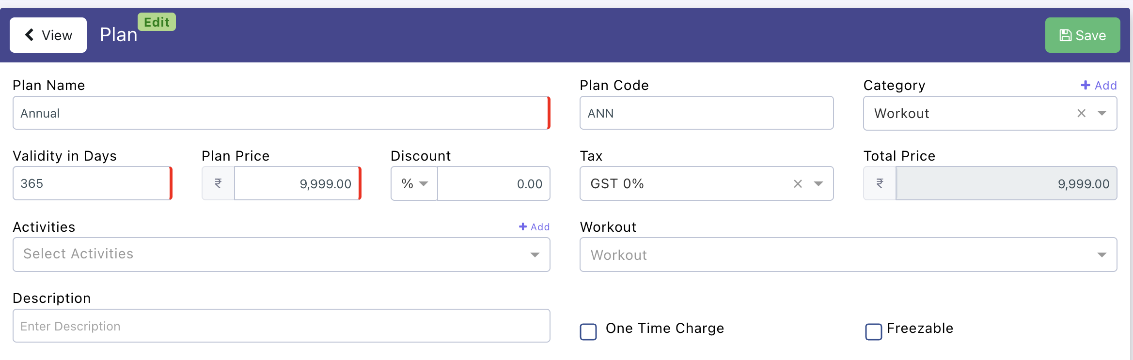The height and width of the screenshot is (360, 1133).
Task: Open the Select Activities dropdown
Action: (x=281, y=255)
